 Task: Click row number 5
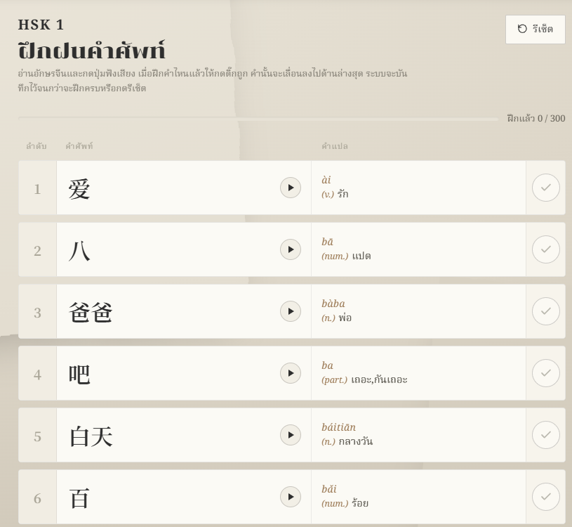coord(37,437)
